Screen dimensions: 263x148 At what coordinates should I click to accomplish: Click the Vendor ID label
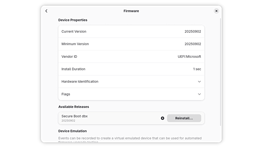pos(69,57)
